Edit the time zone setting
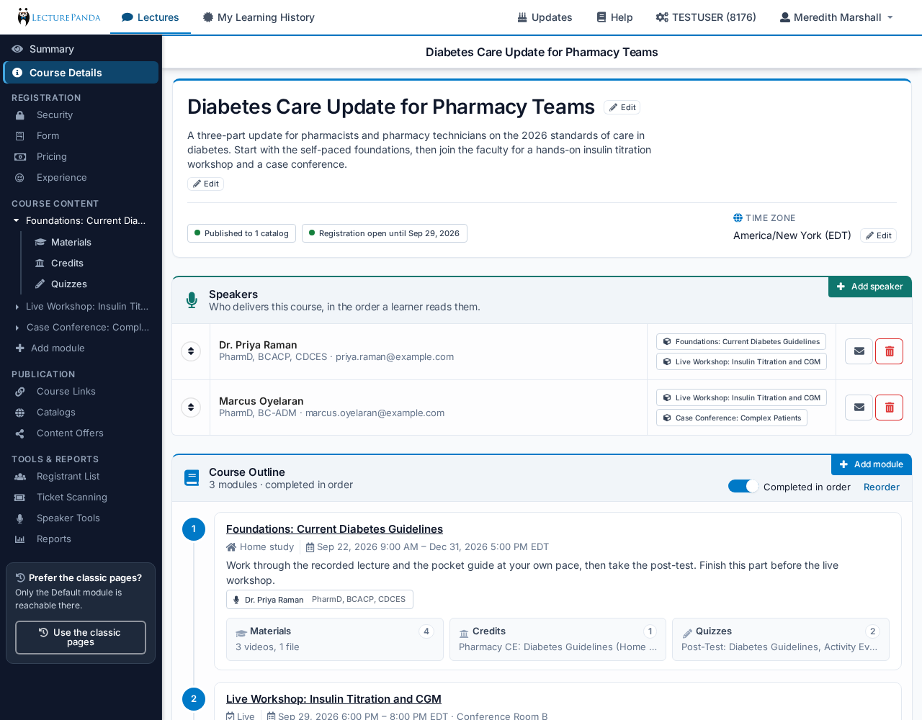 coord(878,235)
